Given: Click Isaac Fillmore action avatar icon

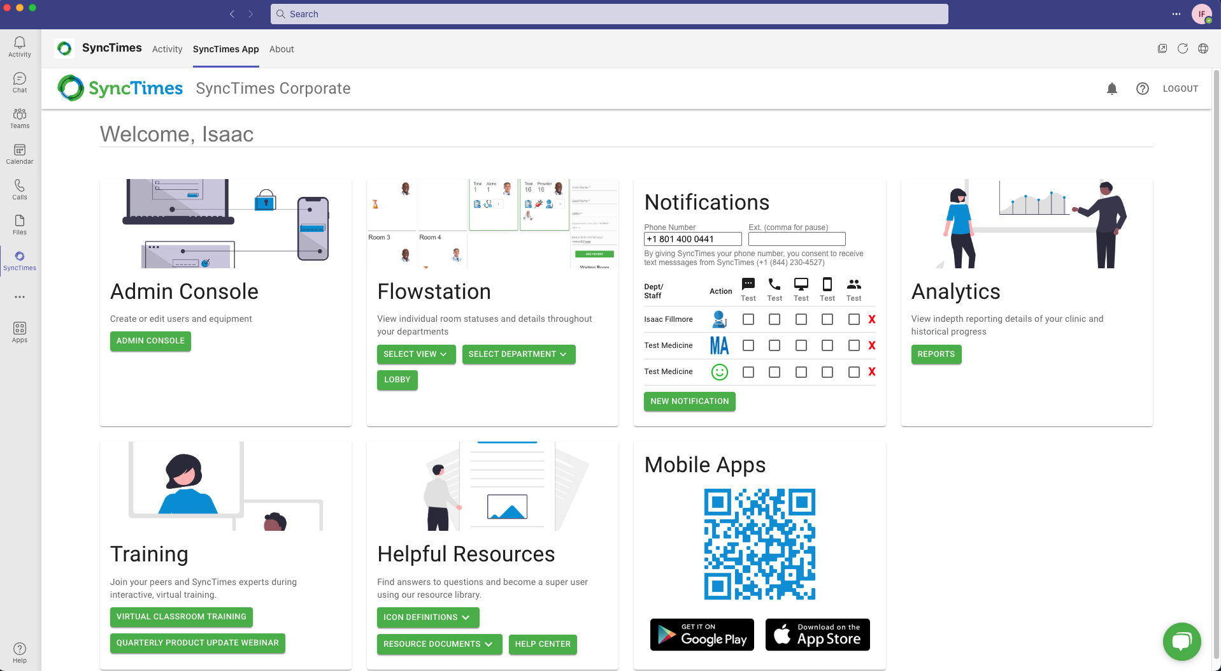Looking at the screenshot, I should coord(720,319).
